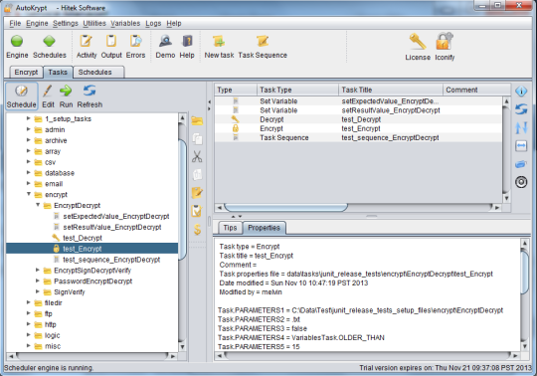Click the paste icon in middle strip

pyautogui.click(x=197, y=175)
